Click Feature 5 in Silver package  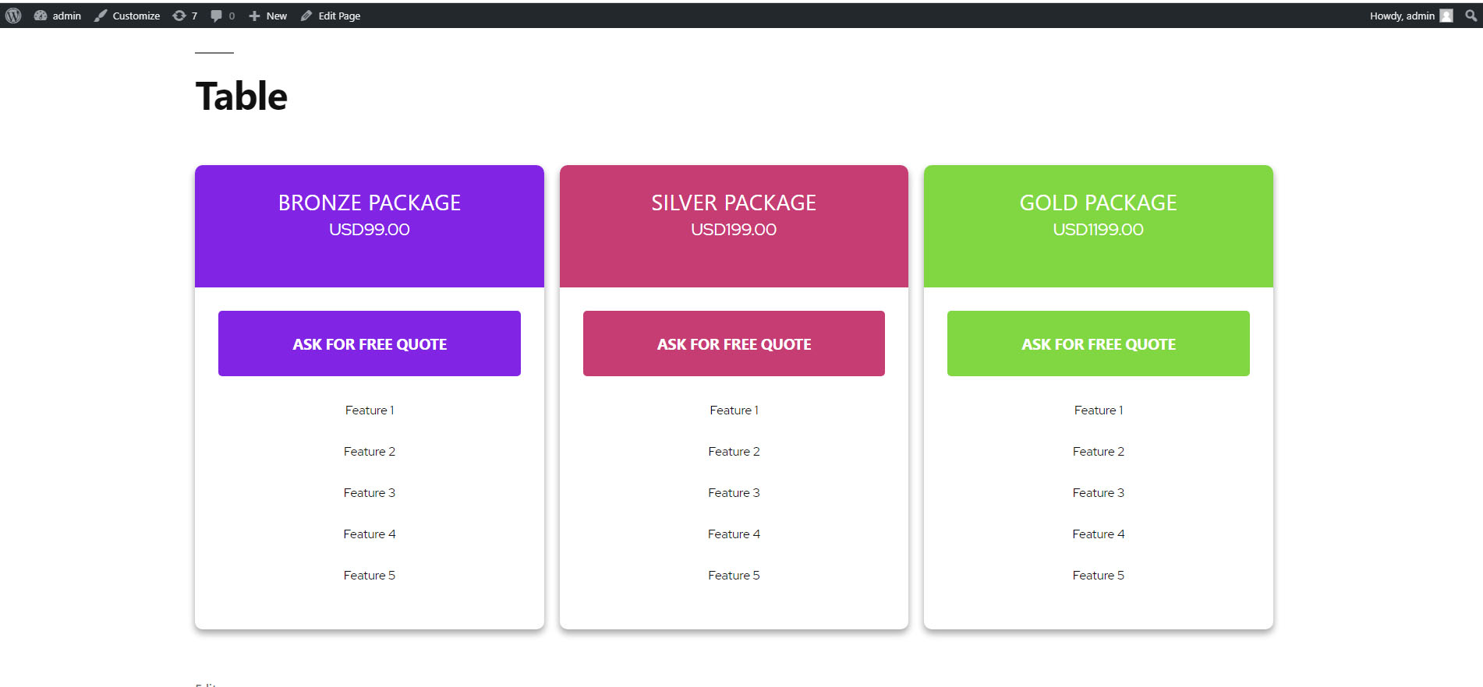point(734,576)
